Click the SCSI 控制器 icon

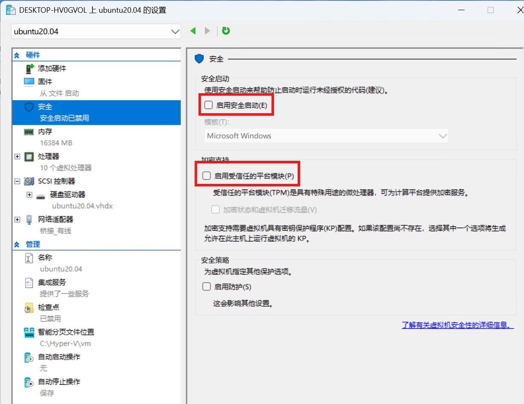[x=29, y=181]
